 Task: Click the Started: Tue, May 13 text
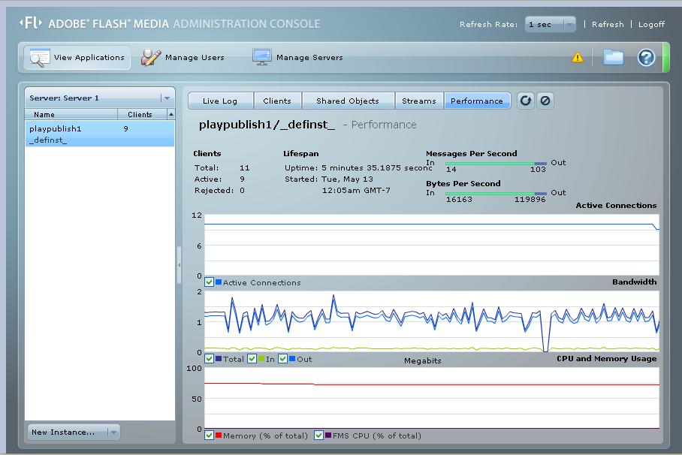pos(329,179)
